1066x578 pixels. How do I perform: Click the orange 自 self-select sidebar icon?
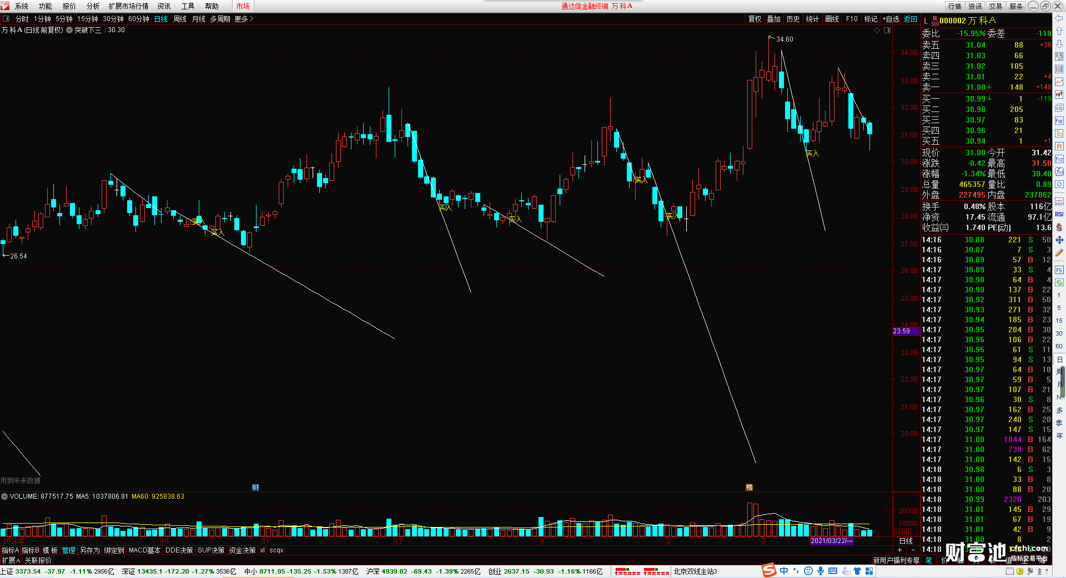tap(1059, 146)
